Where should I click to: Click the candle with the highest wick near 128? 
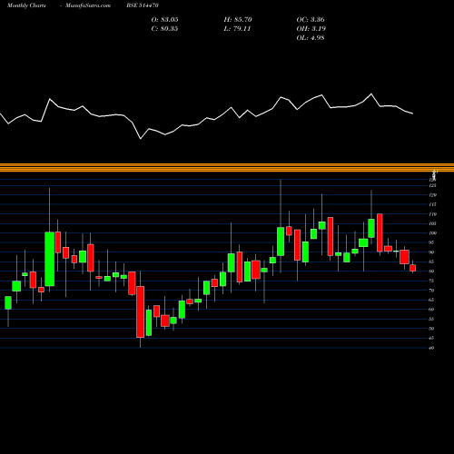coord(281,242)
